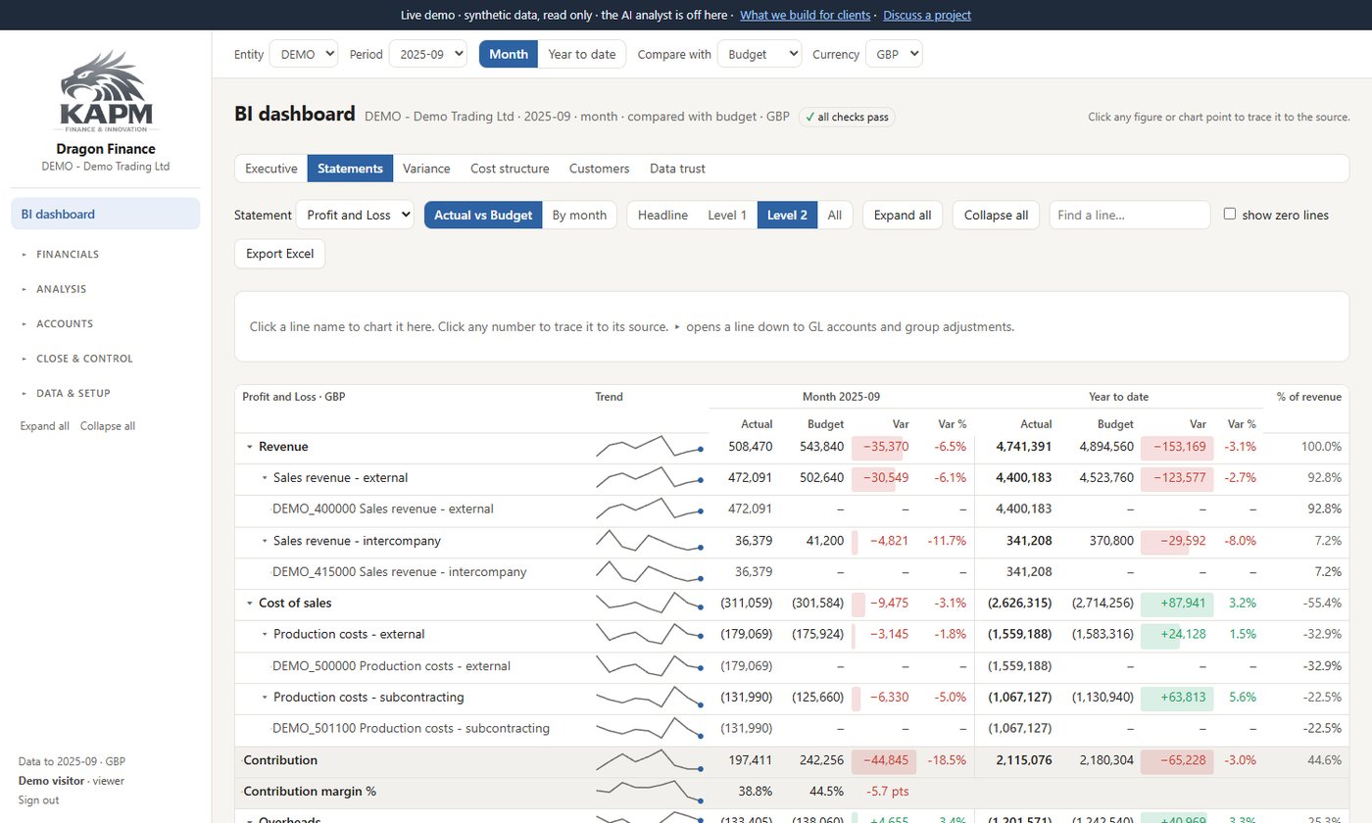Click the Expand all button in toolbar
The height and width of the screenshot is (823, 1372).
click(x=903, y=215)
